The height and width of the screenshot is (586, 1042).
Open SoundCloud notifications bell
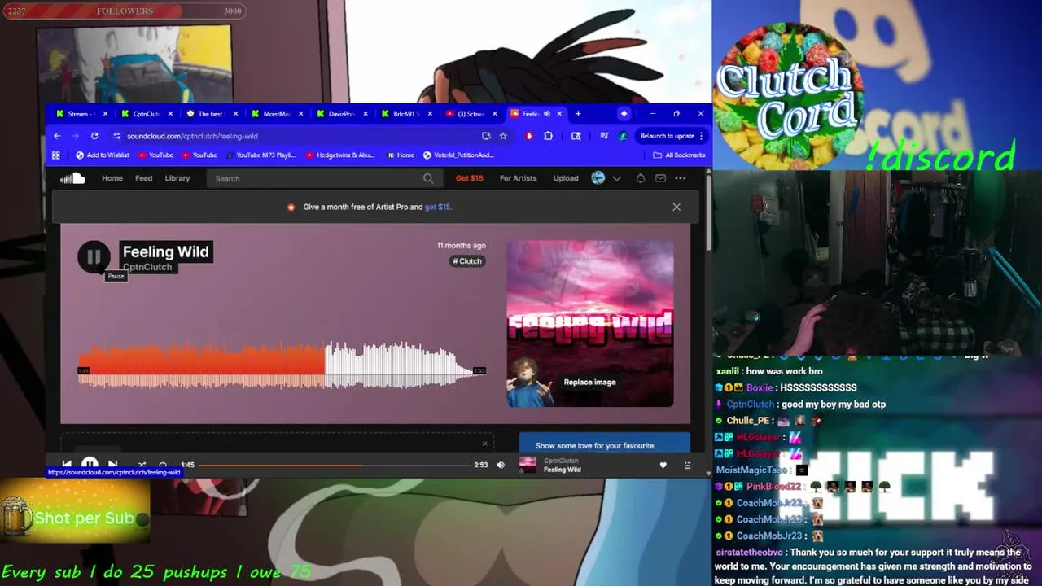pyautogui.click(x=641, y=178)
